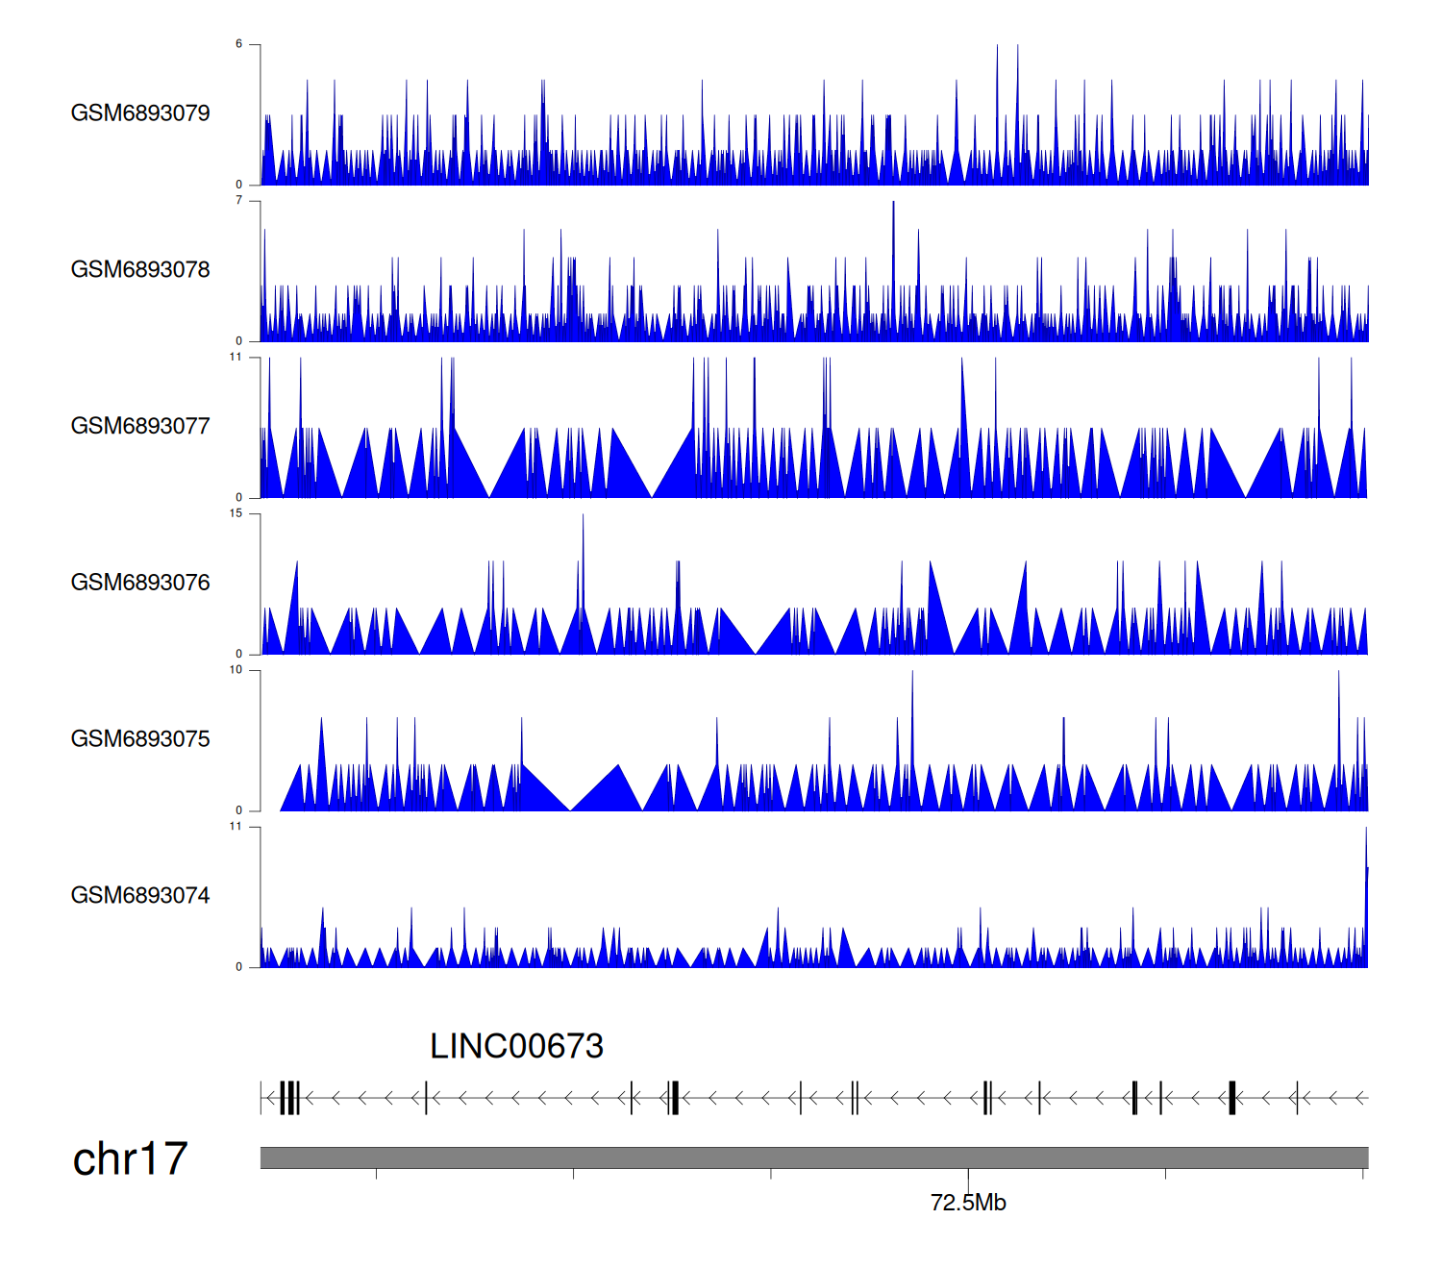The width and height of the screenshot is (1442, 1269).
Task: Select the GSM6893074 track label
Action: (x=140, y=896)
